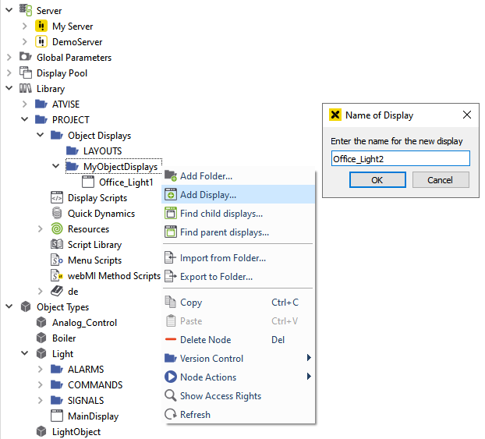Collapse the Library tree node
This screenshot has height=439, width=485.
(9, 89)
